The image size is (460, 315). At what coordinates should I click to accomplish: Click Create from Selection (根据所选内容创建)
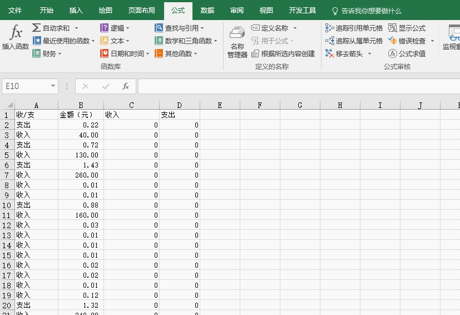(x=283, y=53)
